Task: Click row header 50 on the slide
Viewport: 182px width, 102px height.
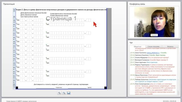Action: 14,46
